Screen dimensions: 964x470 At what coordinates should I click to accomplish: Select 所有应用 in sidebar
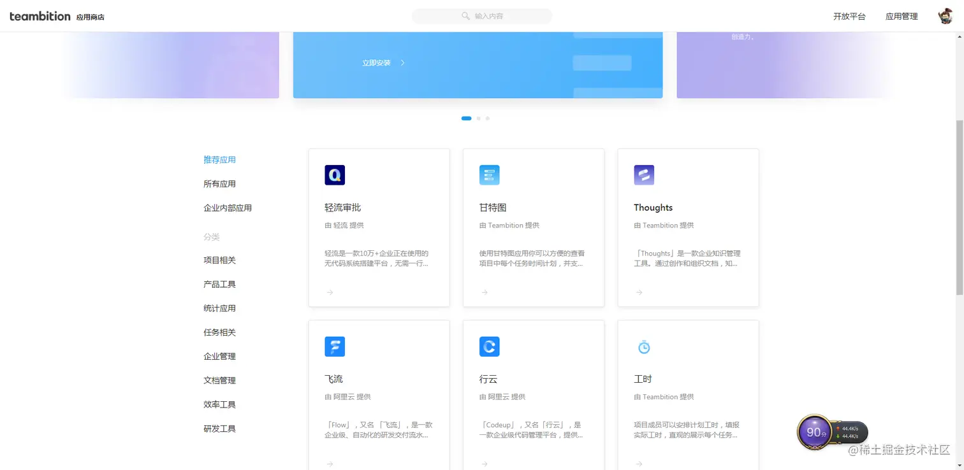click(219, 184)
